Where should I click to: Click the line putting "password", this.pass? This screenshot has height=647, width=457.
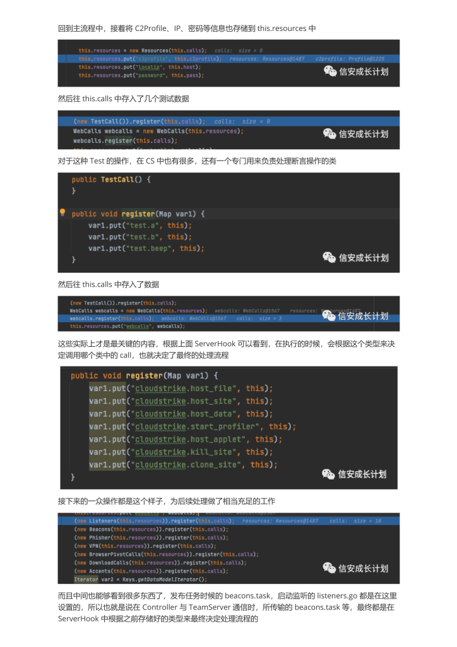coord(141,76)
